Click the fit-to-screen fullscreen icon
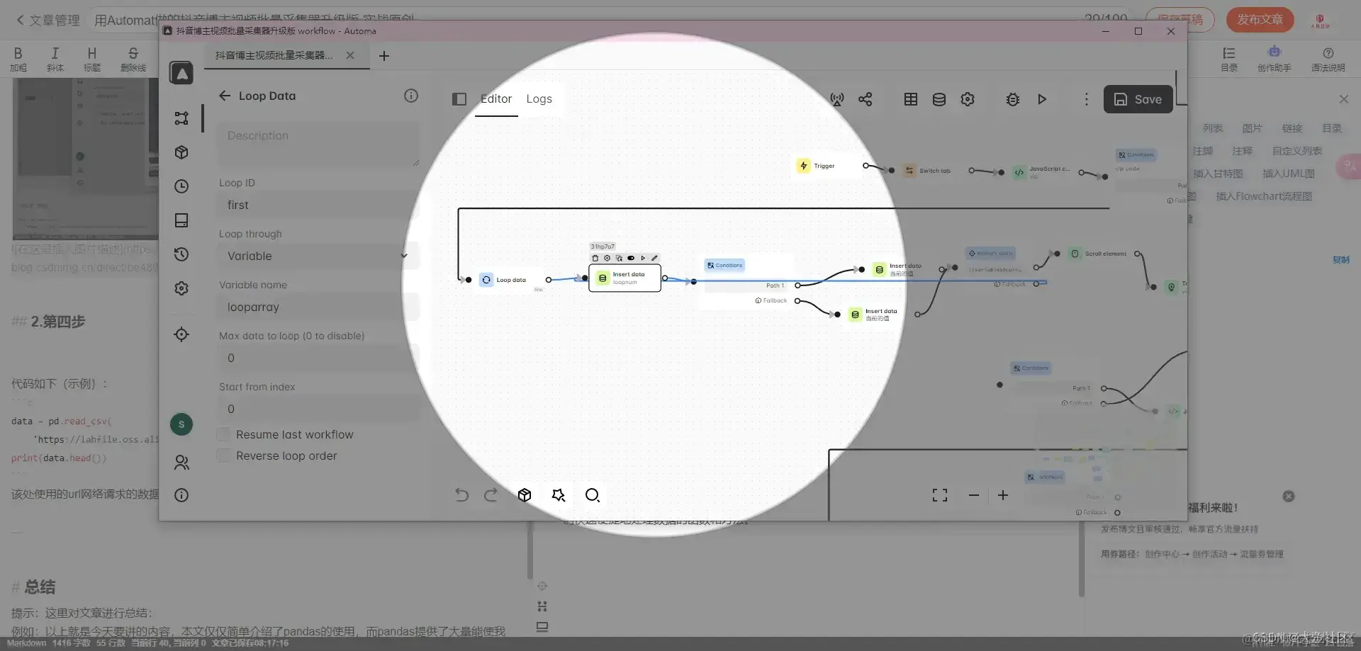The height and width of the screenshot is (651, 1361). 940,495
